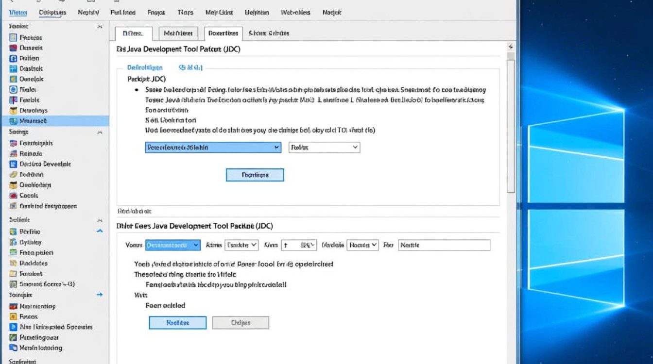This screenshot has height=364, width=653.
Task: Click the highlighted Mosrsed sidebar icon
Action: [13, 121]
